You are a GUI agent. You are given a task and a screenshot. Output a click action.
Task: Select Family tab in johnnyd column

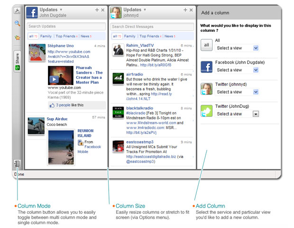coord(130,36)
